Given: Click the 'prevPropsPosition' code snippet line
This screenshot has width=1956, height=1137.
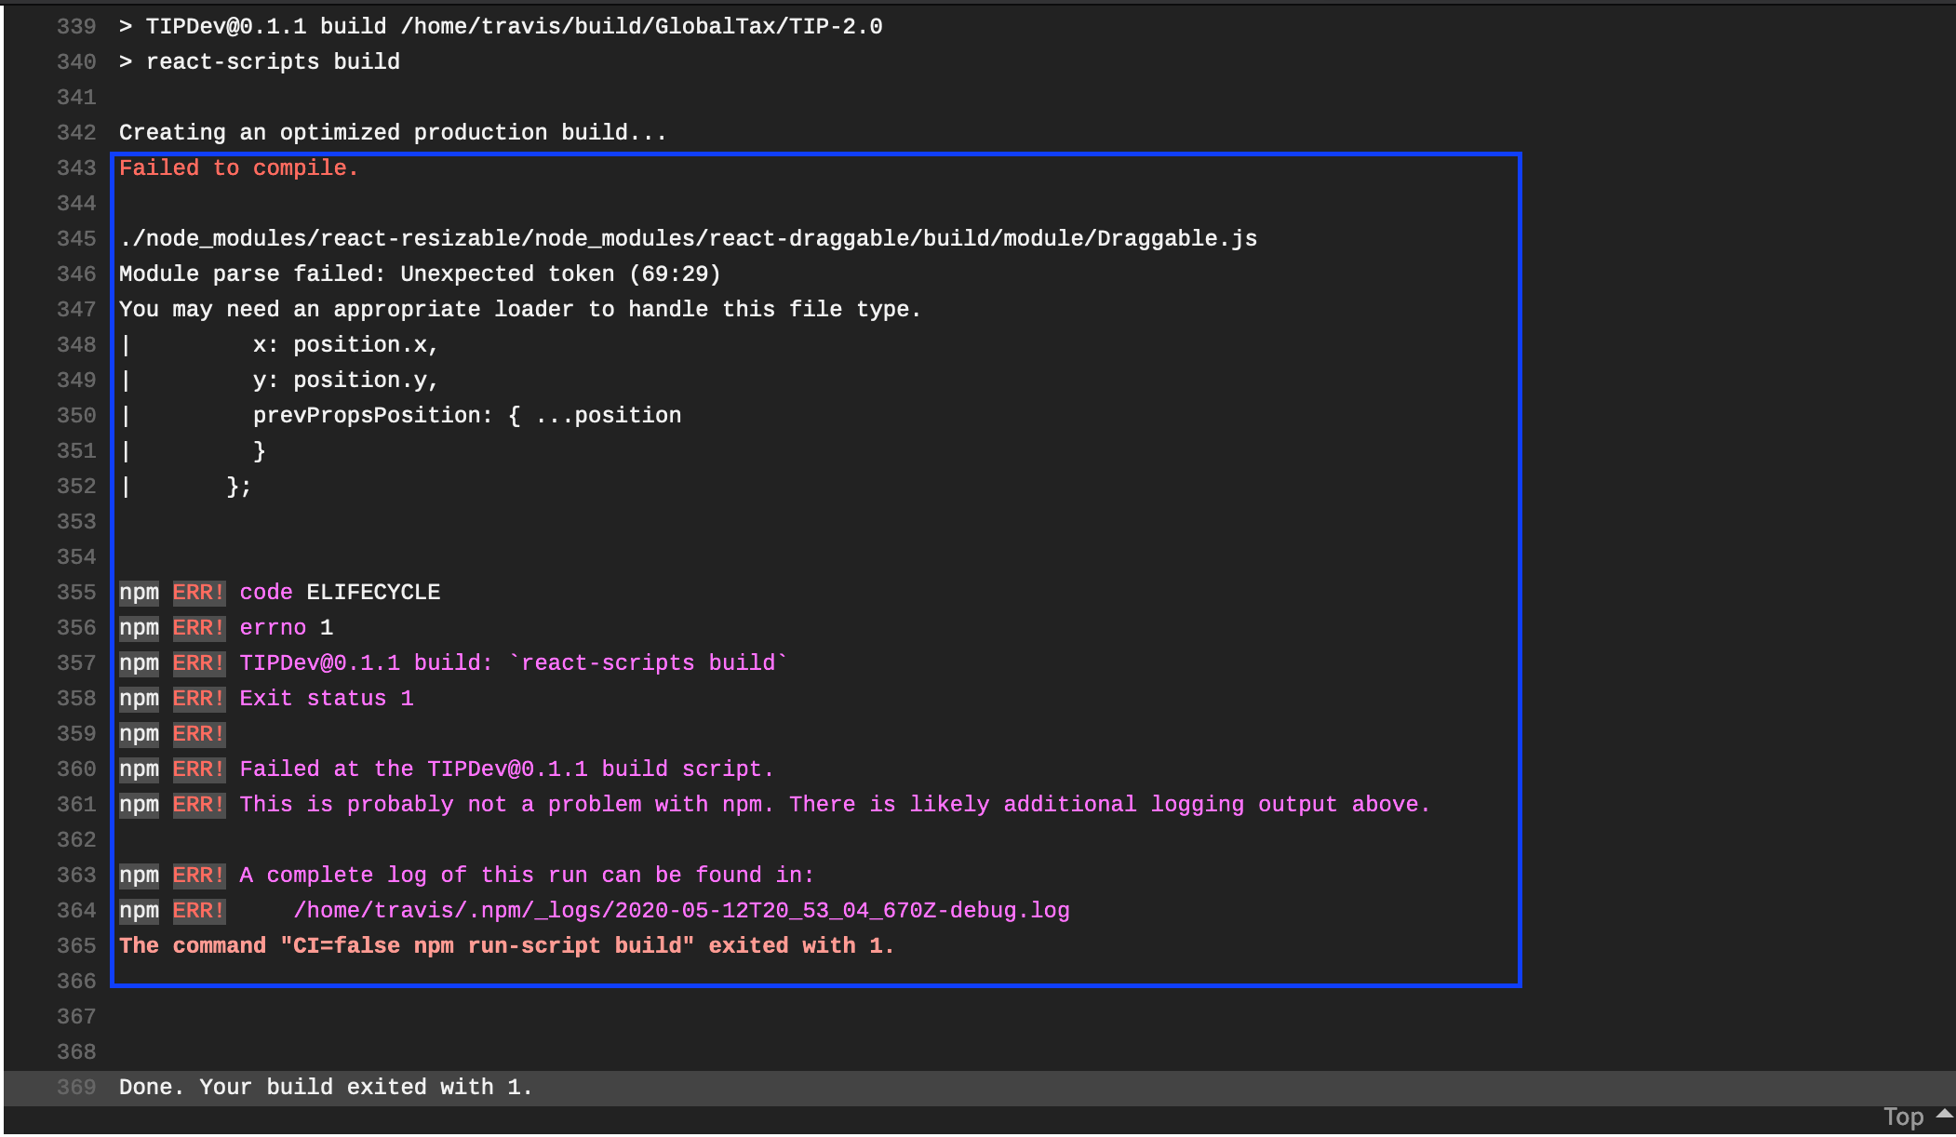Looking at the screenshot, I should click(466, 416).
